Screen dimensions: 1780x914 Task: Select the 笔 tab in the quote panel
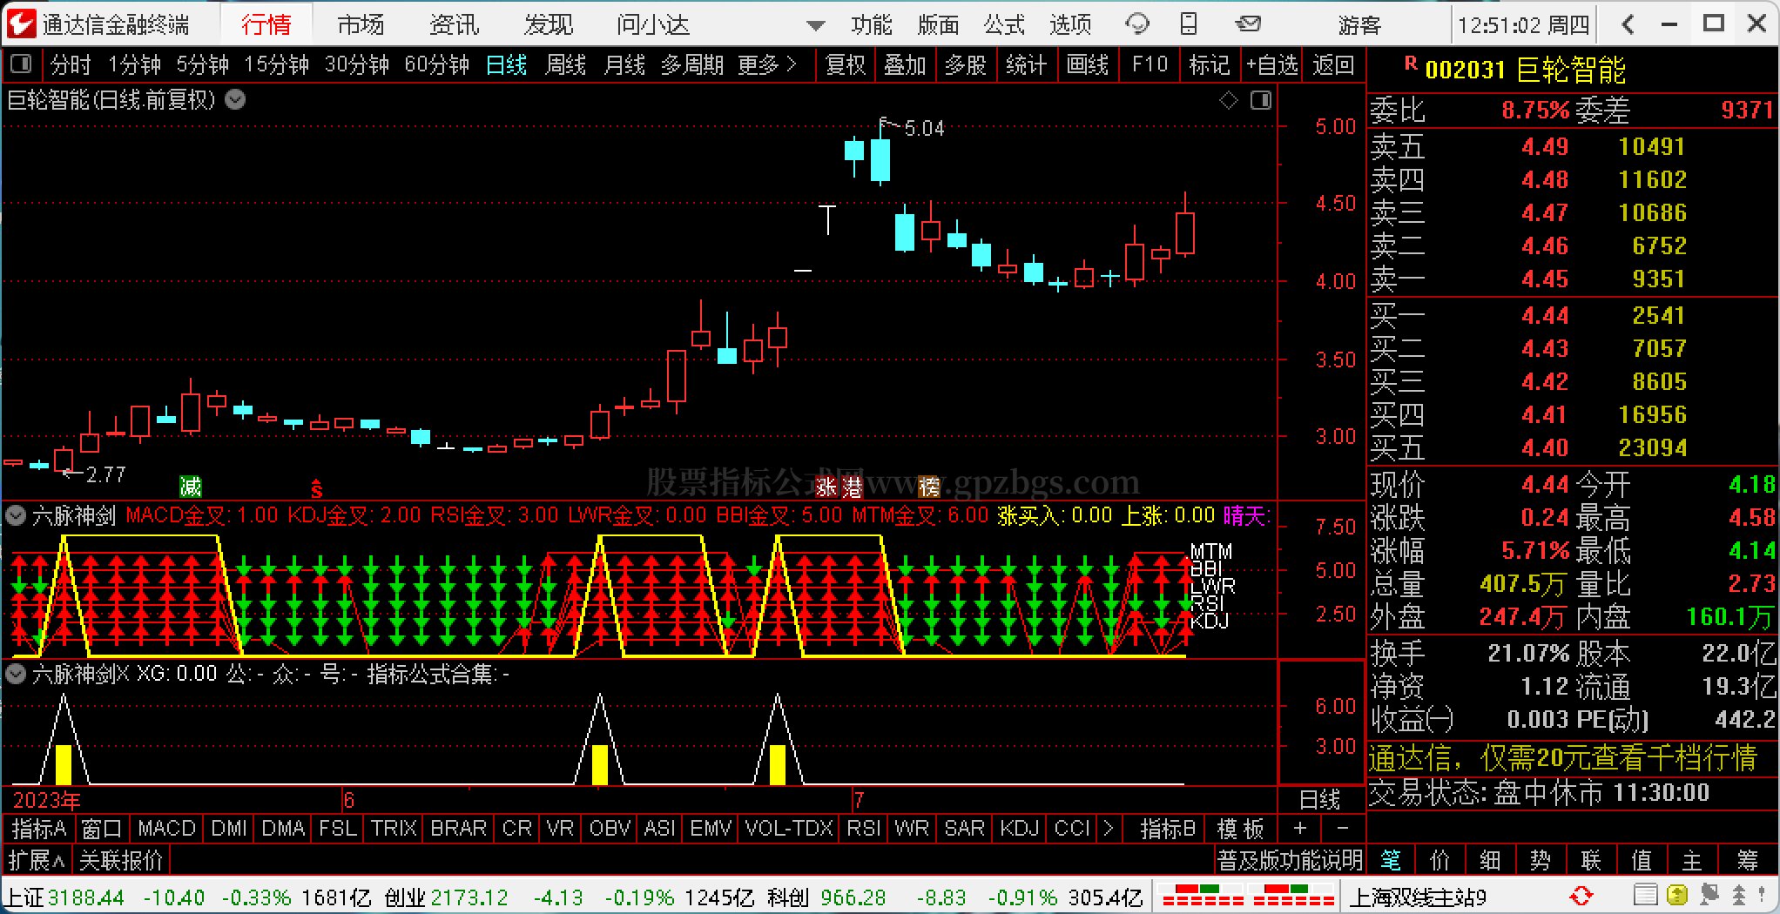pyautogui.click(x=1391, y=861)
